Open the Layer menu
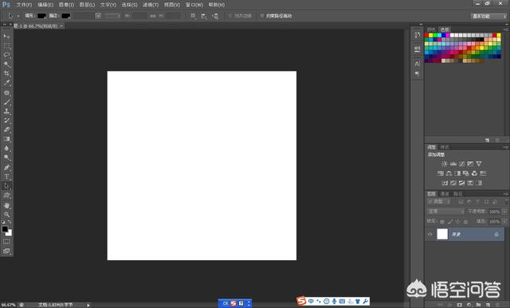The image size is (510, 308). [x=87, y=5]
